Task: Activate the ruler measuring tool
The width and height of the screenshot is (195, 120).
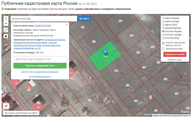Action: (x=6, y=106)
